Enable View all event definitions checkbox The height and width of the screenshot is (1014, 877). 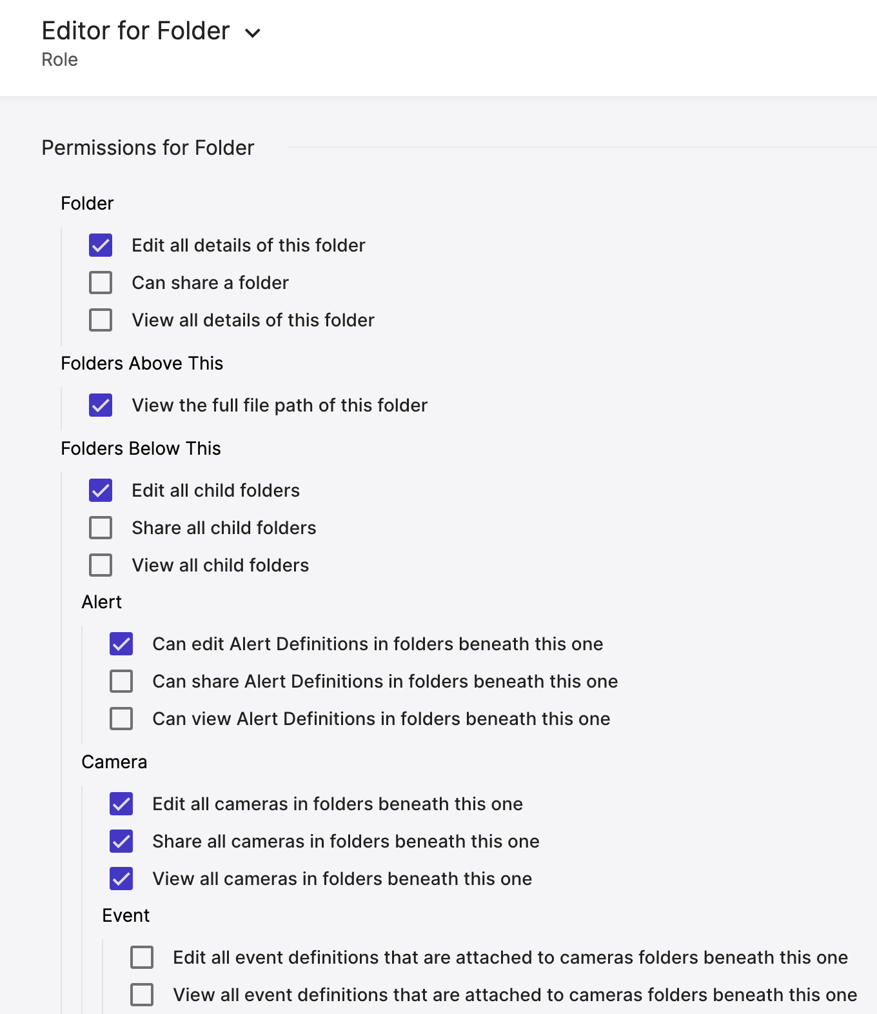pyautogui.click(x=142, y=995)
